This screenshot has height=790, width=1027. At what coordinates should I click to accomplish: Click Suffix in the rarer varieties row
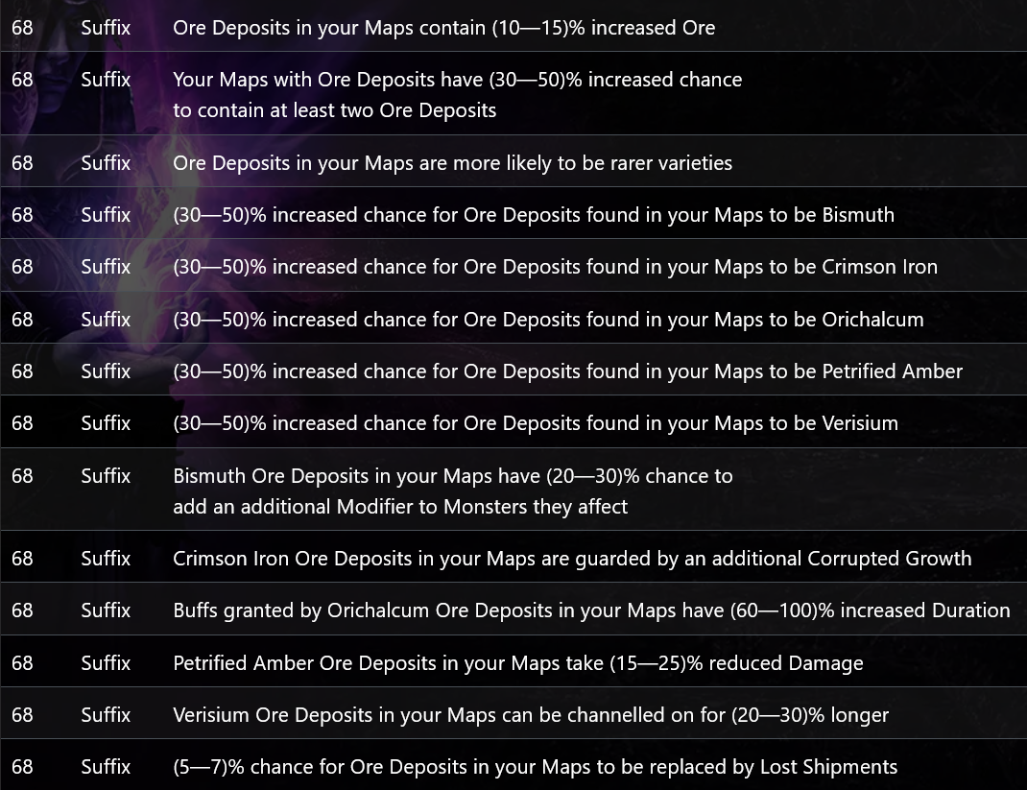(107, 162)
